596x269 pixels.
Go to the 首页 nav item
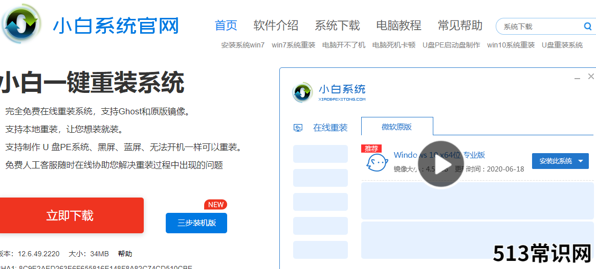226,26
